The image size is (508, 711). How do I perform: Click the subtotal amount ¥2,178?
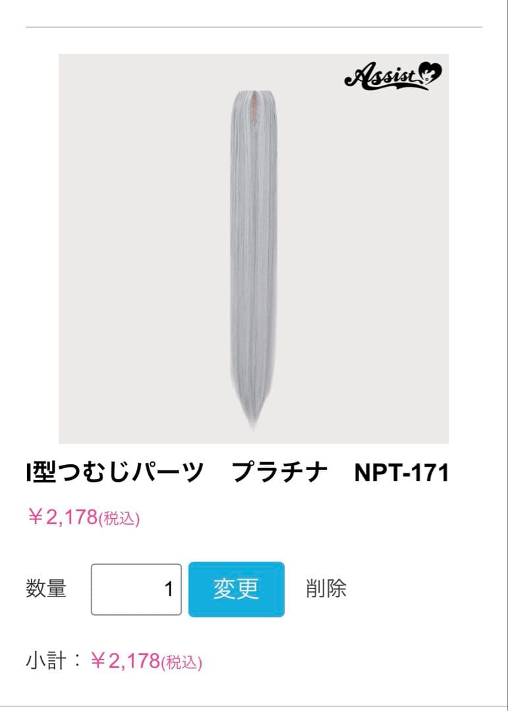pos(125,661)
